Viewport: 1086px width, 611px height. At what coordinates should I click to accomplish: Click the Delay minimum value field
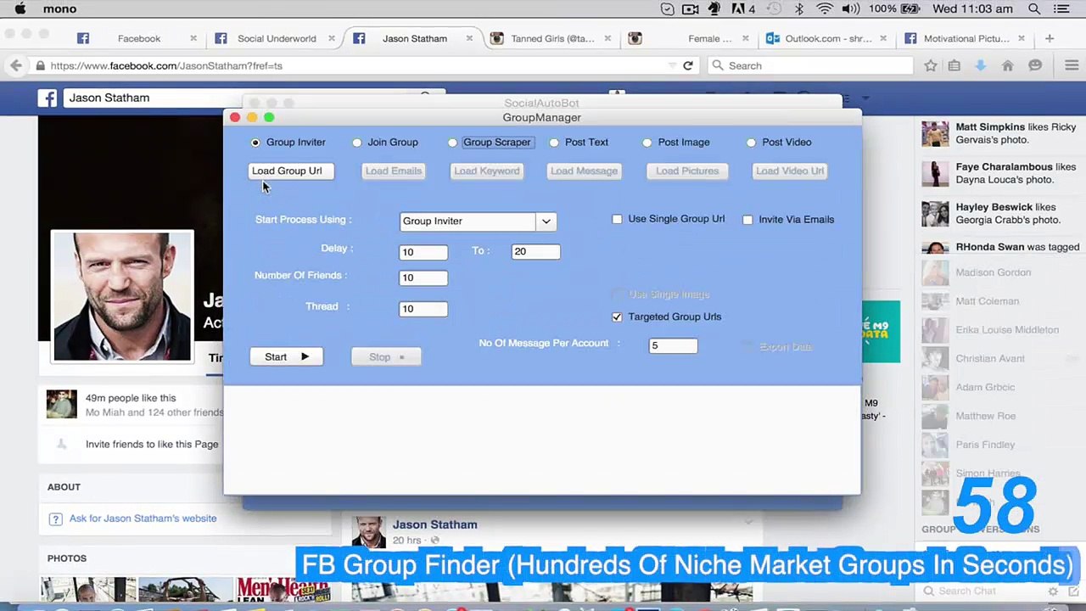point(423,251)
